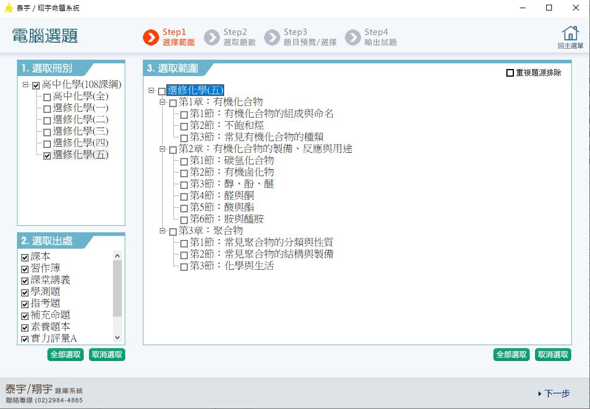Collapse the 第3章：聚合物 node
Viewport: 590px width, 409px height.
(x=163, y=231)
